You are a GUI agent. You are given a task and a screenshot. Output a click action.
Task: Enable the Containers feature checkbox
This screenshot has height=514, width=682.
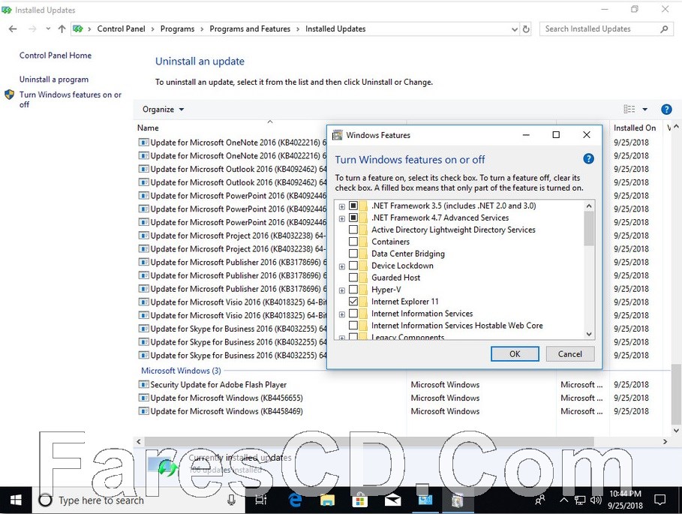tap(353, 242)
